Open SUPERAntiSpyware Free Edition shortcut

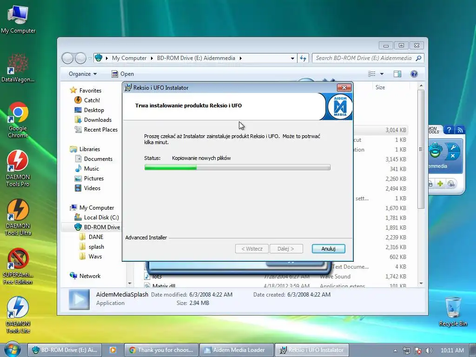(x=18, y=266)
